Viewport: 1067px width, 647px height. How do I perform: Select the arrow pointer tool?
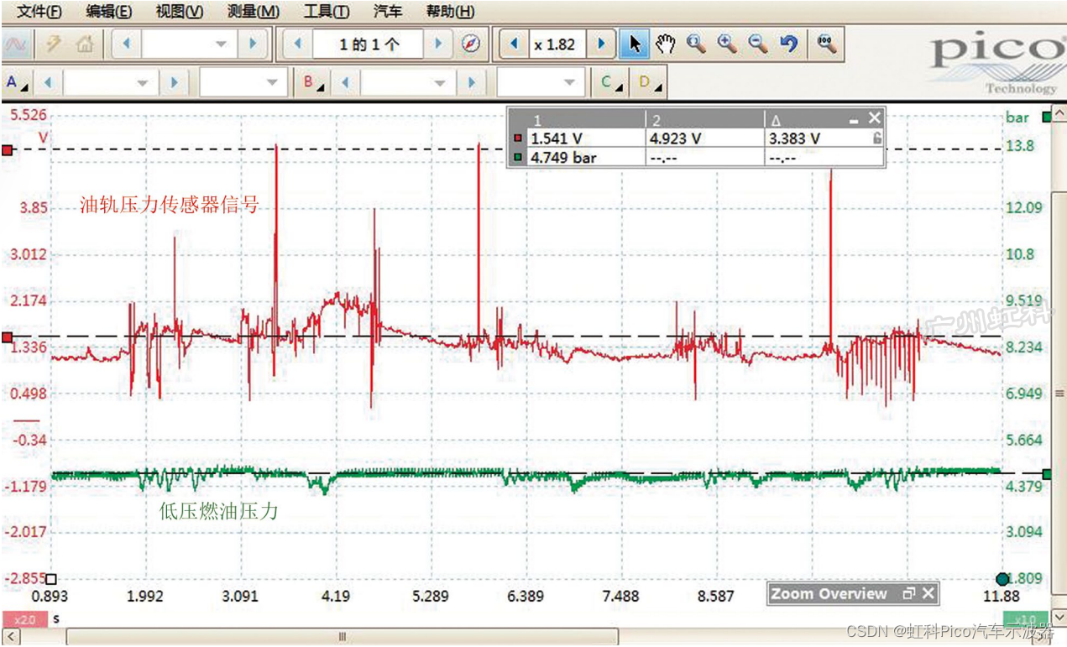click(x=635, y=44)
